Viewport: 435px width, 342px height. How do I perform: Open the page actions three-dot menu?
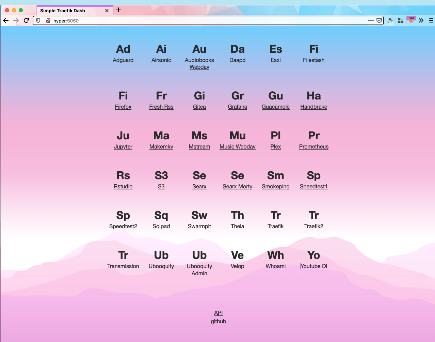(x=371, y=20)
